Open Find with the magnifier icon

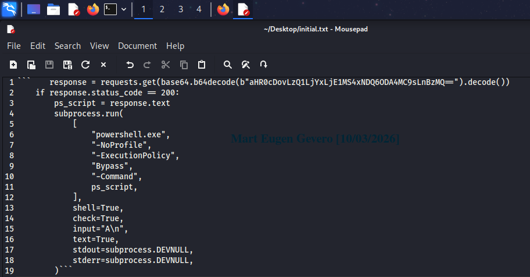tap(228, 65)
